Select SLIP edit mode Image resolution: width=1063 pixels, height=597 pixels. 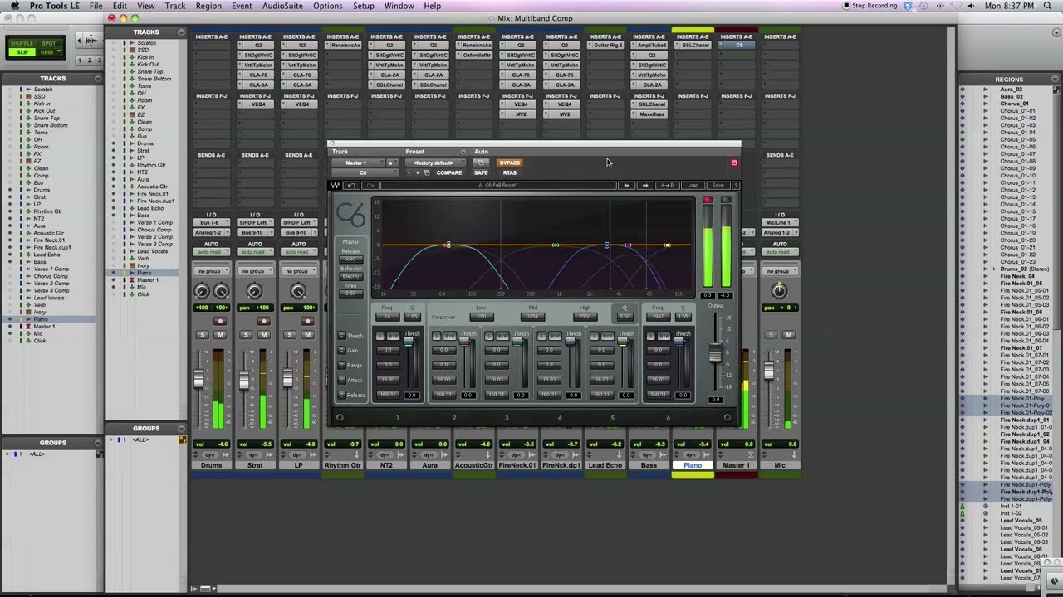(x=22, y=52)
